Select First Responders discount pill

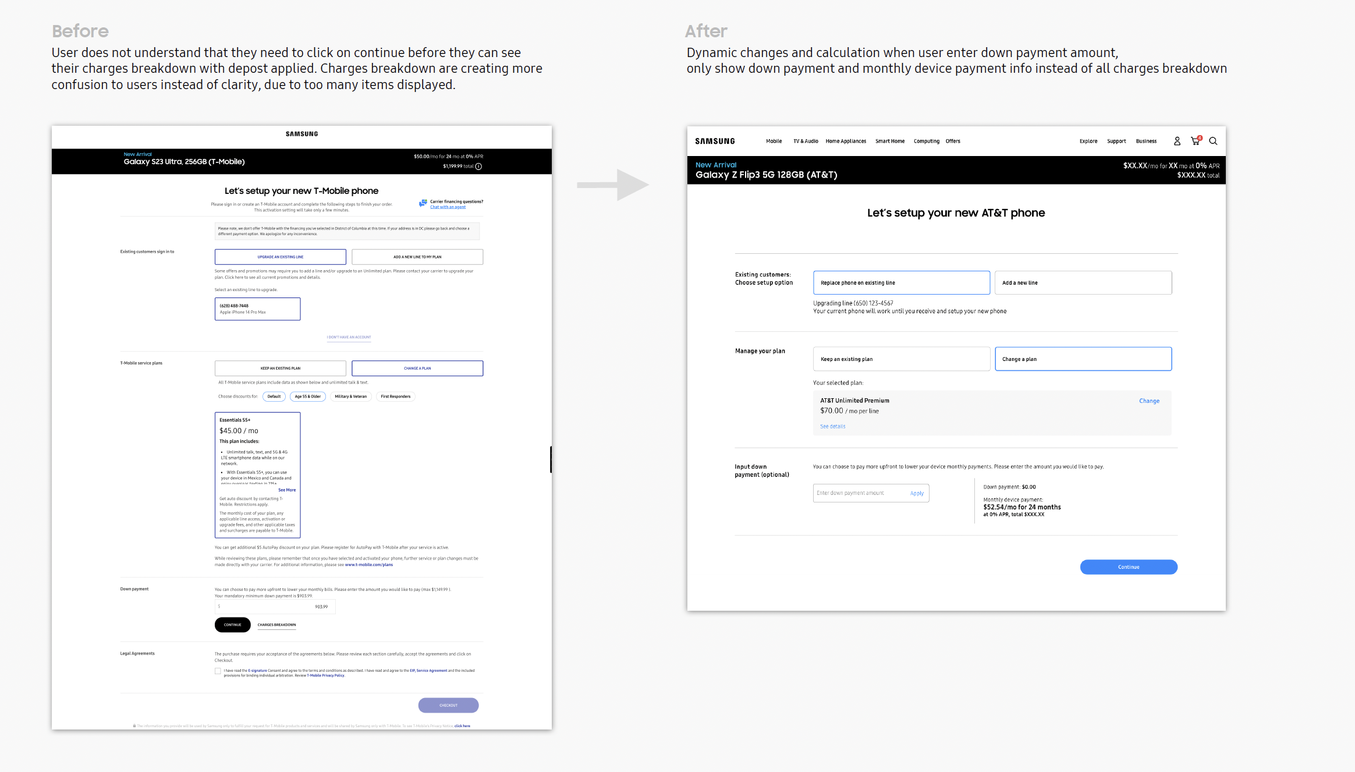click(x=395, y=396)
